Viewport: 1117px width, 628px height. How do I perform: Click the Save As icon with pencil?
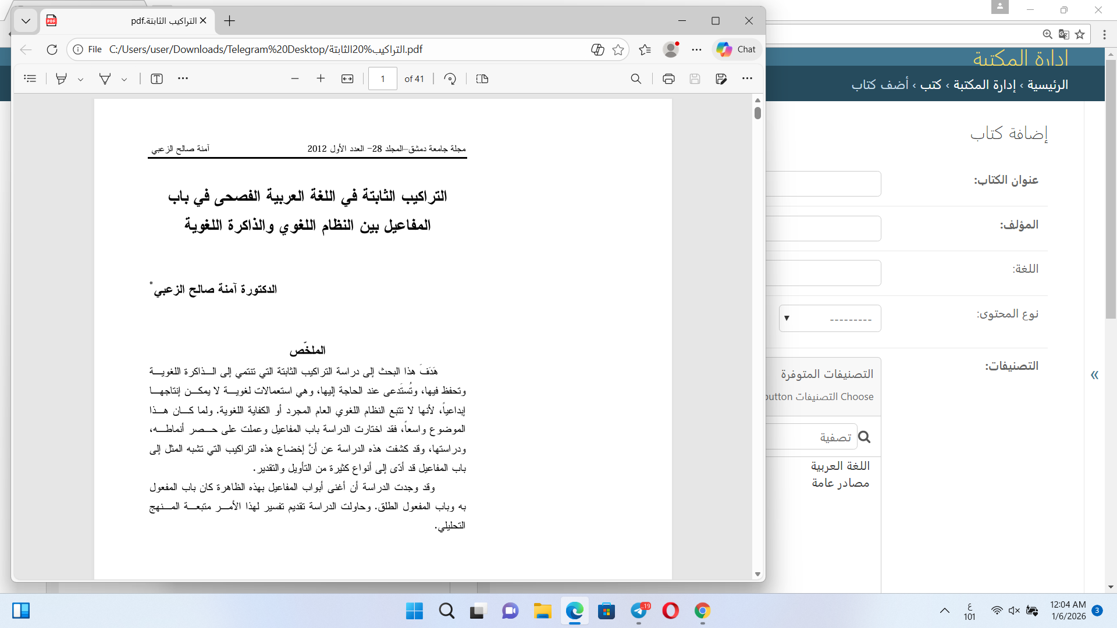721,78
